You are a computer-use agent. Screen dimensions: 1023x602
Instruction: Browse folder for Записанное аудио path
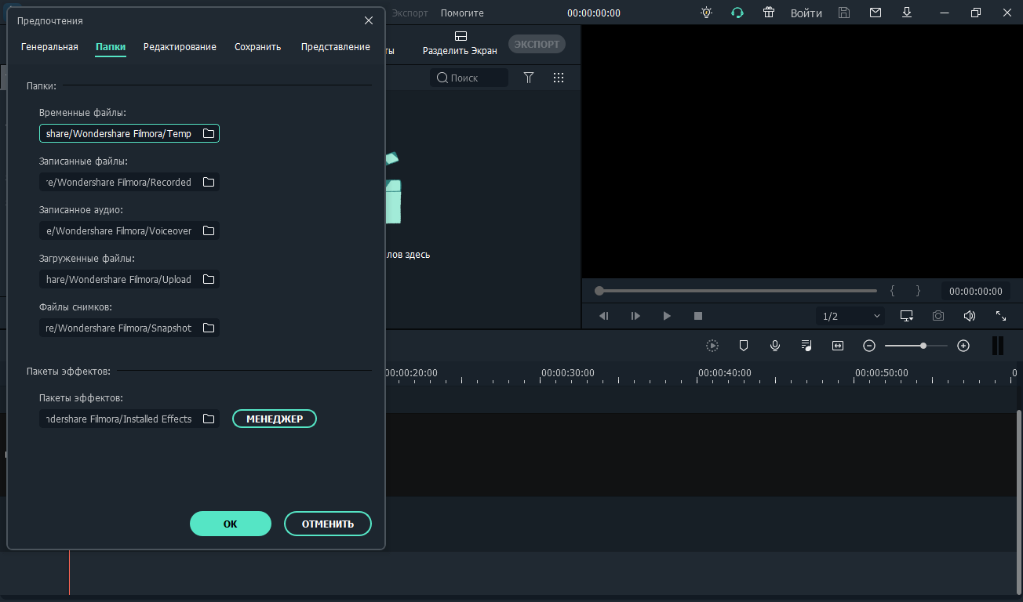point(209,230)
